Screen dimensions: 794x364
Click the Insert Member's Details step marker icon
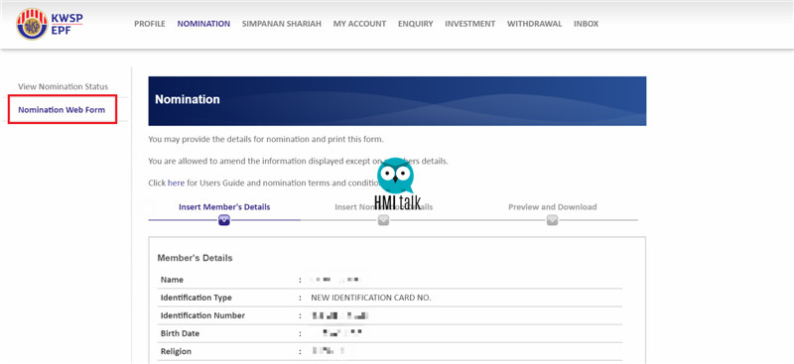pos(224,220)
